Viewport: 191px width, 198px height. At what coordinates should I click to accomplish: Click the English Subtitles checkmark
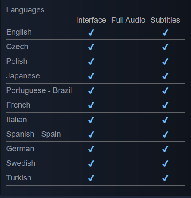click(x=165, y=33)
